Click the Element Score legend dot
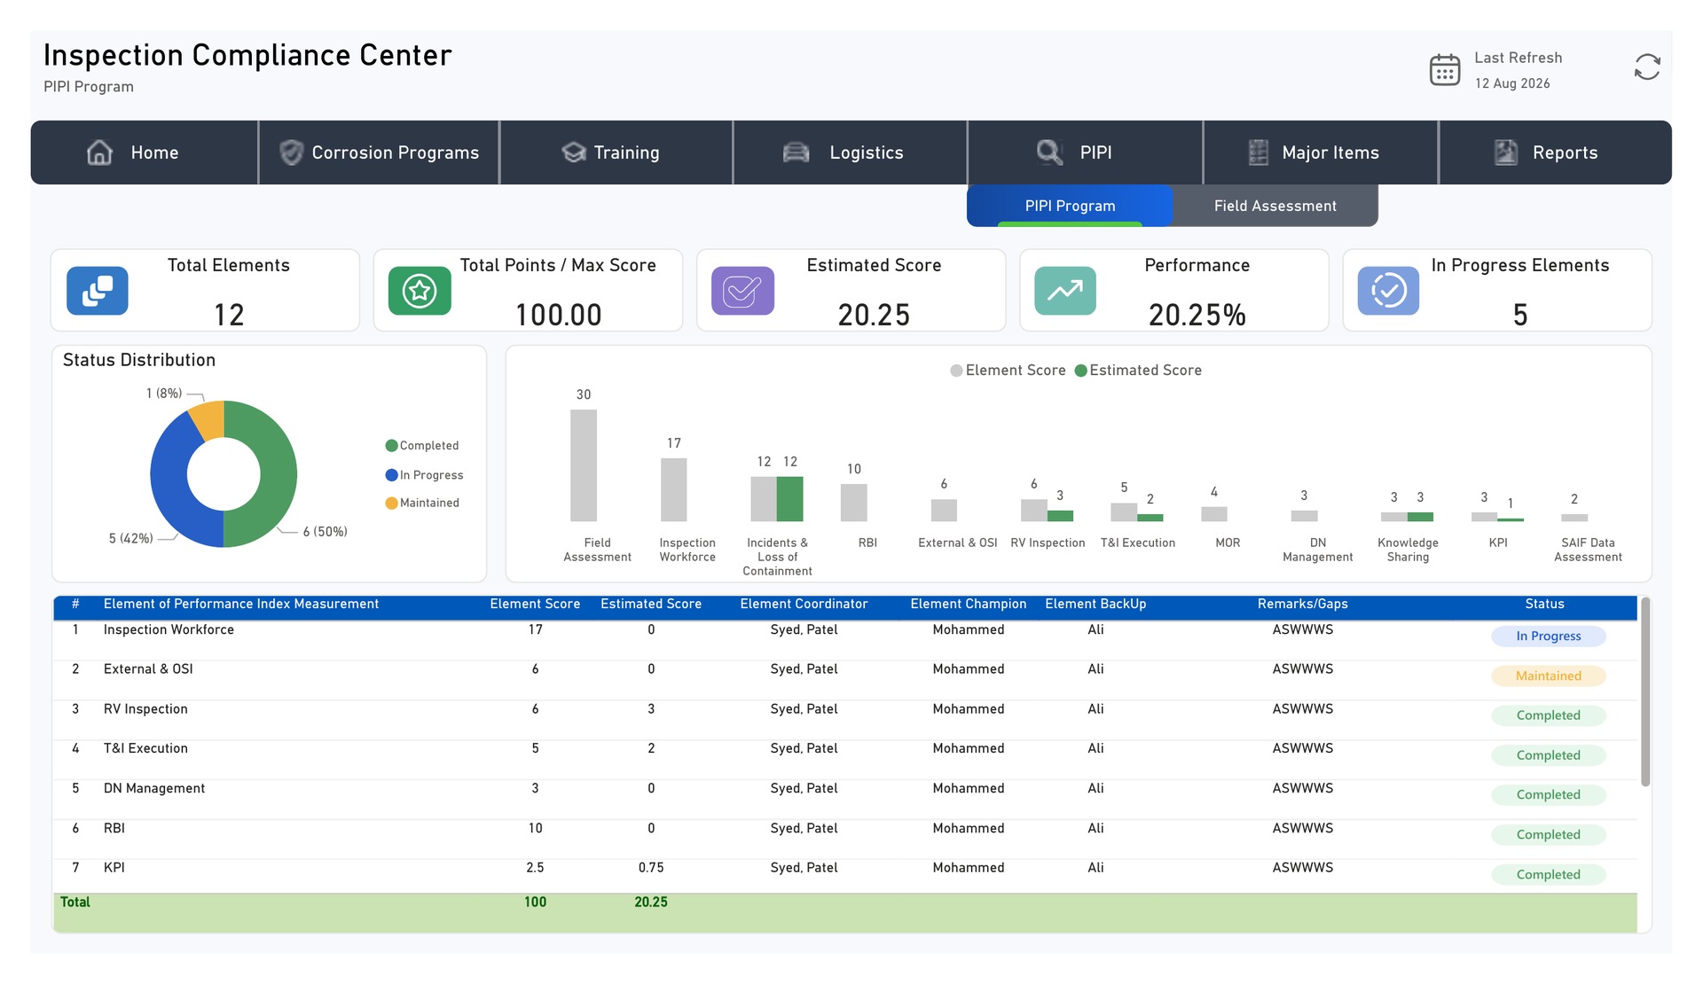 [x=956, y=371]
